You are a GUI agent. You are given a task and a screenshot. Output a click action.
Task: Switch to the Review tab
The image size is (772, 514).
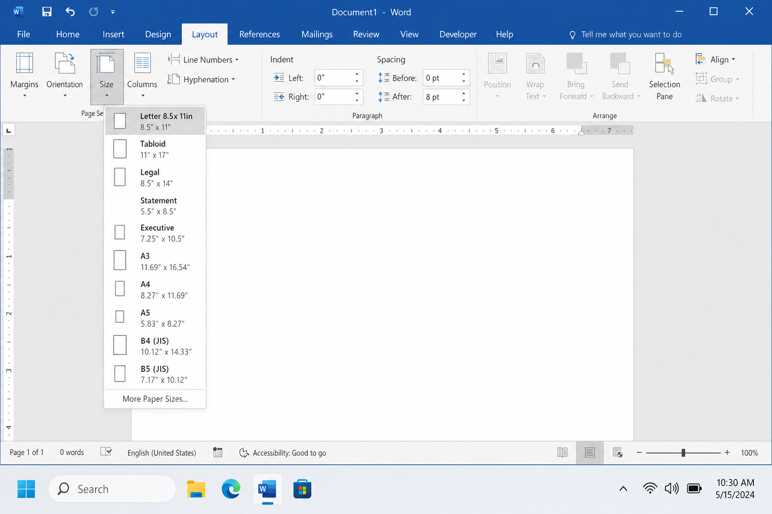coord(366,34)
